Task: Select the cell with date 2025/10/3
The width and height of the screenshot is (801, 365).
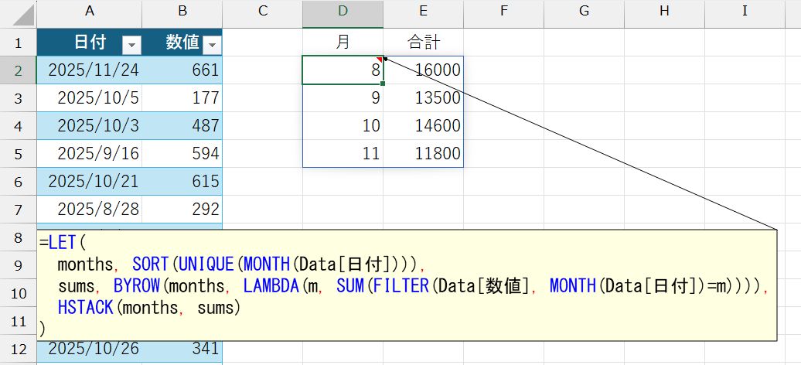Action: [x=90, y=126]
